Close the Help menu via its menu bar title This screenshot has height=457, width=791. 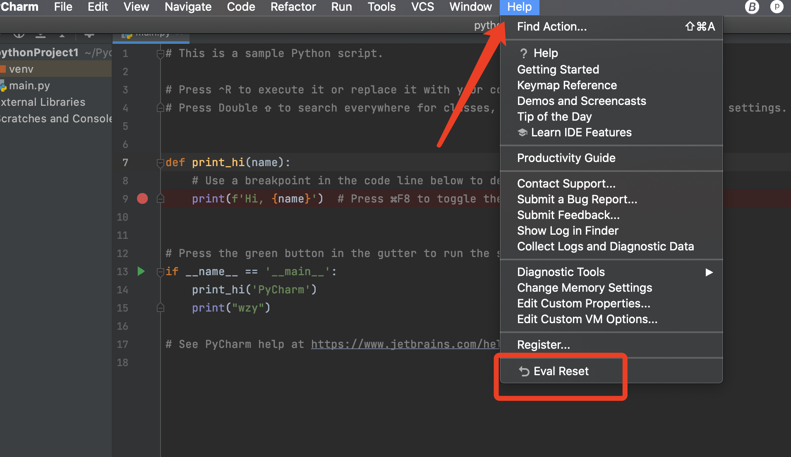click(519, 7)
